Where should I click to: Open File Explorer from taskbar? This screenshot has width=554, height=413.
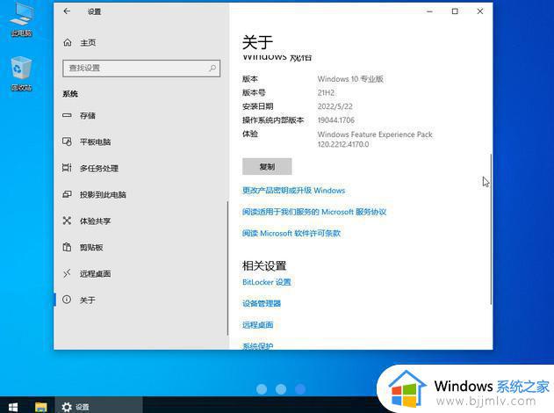point(40,406)
